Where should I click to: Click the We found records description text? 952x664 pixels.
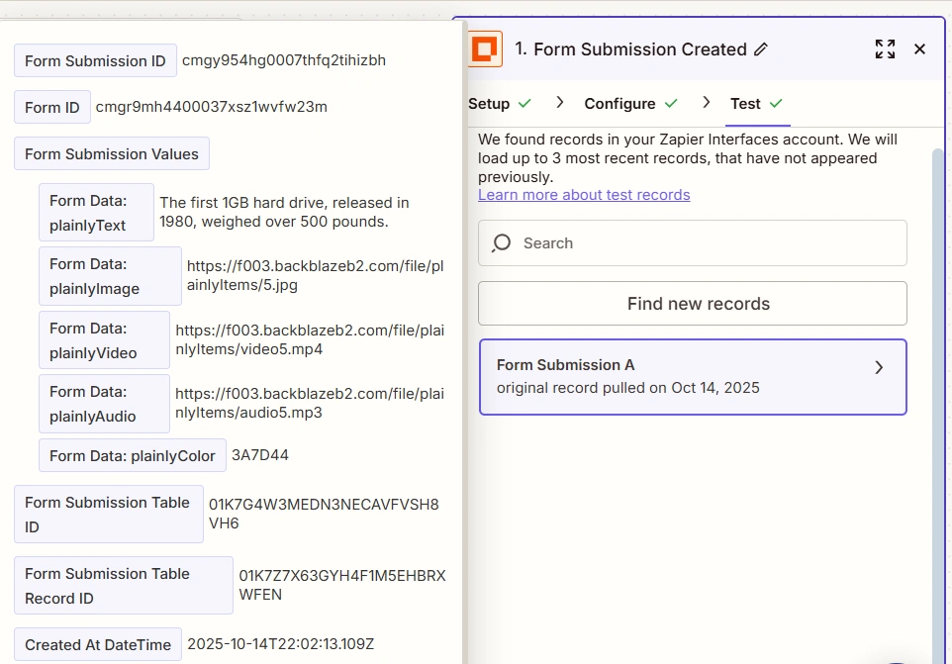click(x=688, y=157)
